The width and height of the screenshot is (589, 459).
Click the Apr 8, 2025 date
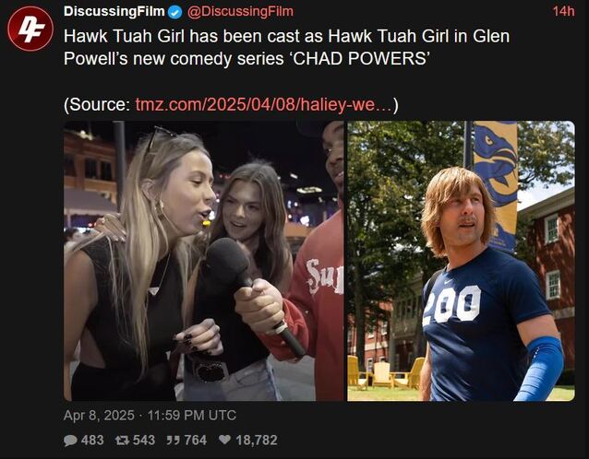[x=99, y=415]
